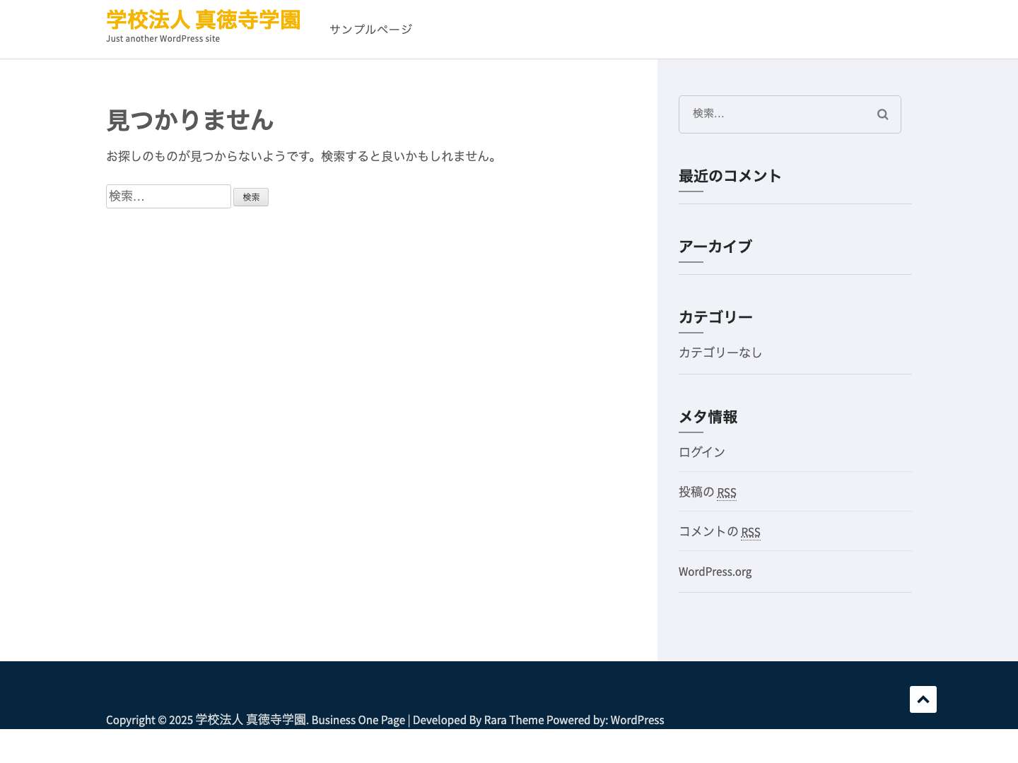The width and height of the screenshot is (1018, 763).
Task: Click the カテゴリーなし text in sidebar
Action: [x=720, y=352]
